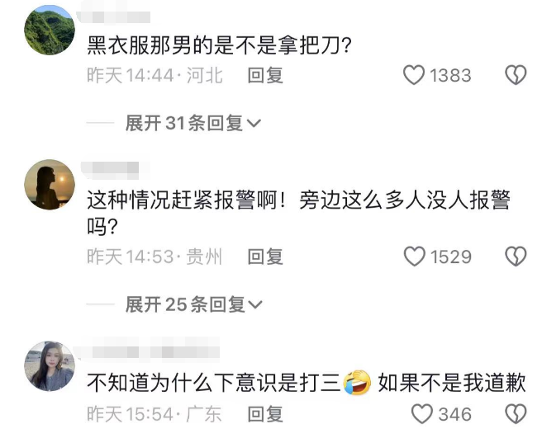
Task: Expand 25 replies
Action: [193, 304]
